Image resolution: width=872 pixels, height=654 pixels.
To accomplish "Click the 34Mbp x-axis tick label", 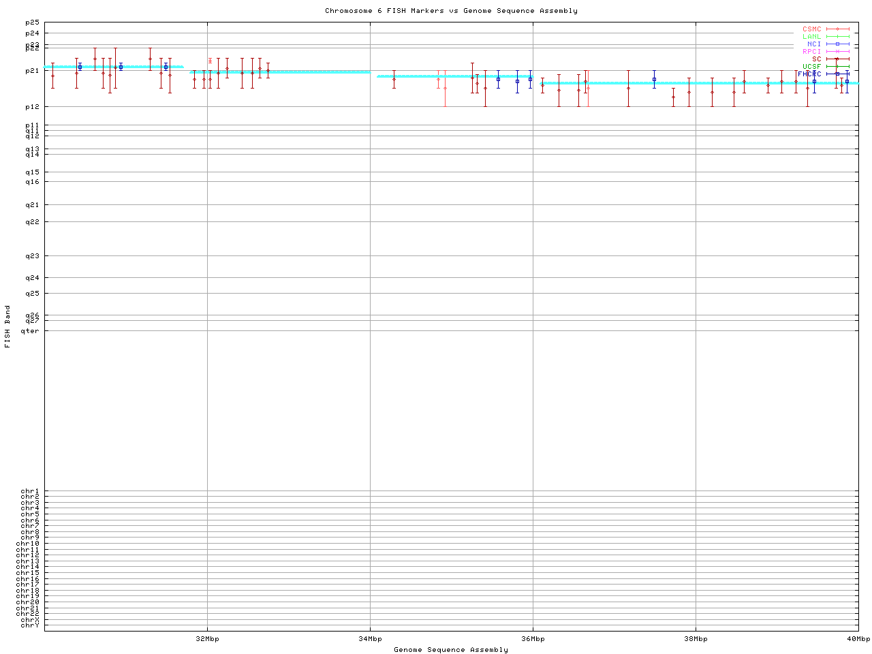I will click(x=370, y=639).
